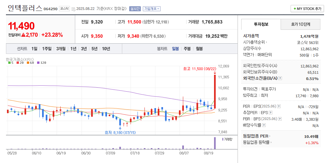The width and height of the screenshot is (331, 163).
Task: Click the help icon next to PBR BPS(2025.06)
Action: (280, 119)
